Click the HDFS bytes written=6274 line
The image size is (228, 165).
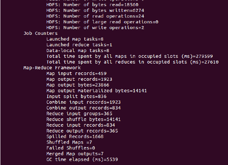[x=95, y=10]
